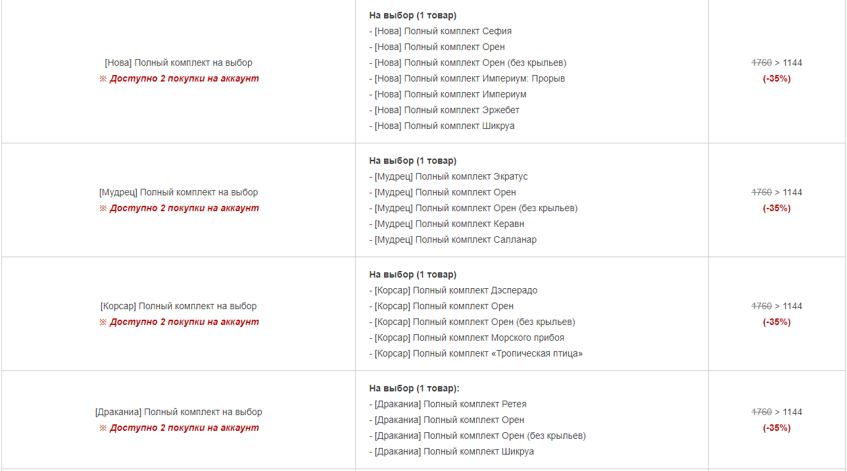Click the [Корсар] Полный комплект на выбор title
This screenshot has height=471, width=847.
tap(178, 306)
